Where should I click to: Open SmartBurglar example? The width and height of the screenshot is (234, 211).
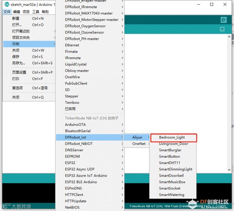(173, 150)
